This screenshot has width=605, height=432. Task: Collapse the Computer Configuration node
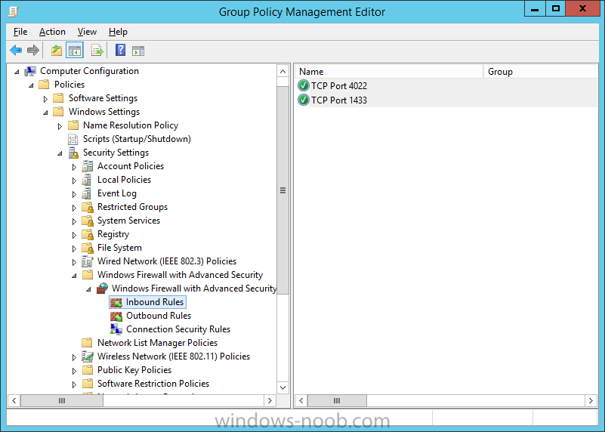[x=17, y=72]
